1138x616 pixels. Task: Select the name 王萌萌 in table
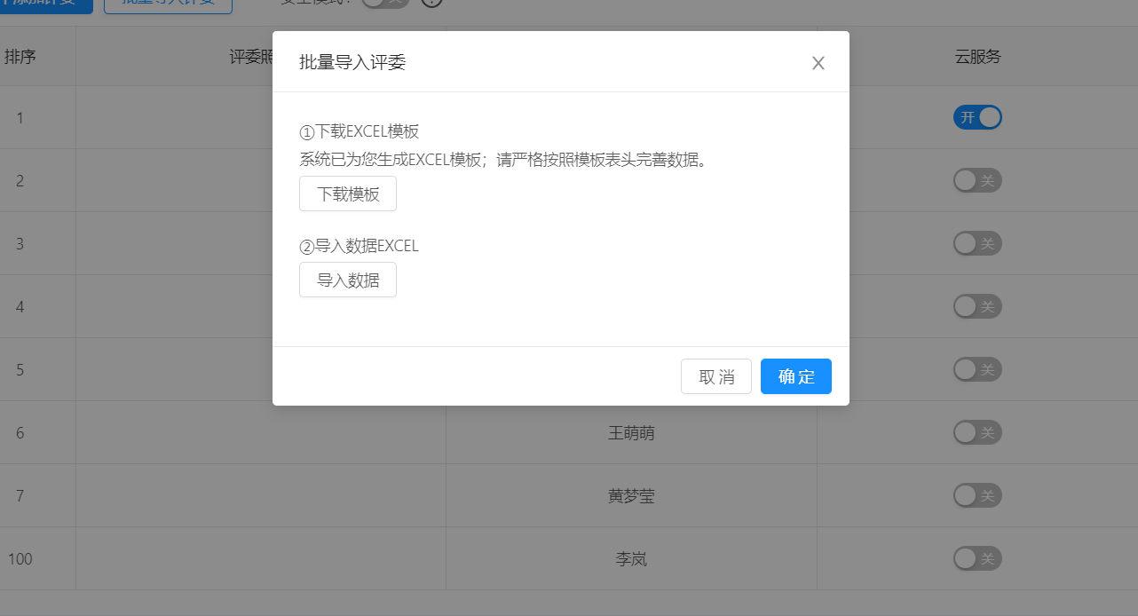click(x=631, y=433)
